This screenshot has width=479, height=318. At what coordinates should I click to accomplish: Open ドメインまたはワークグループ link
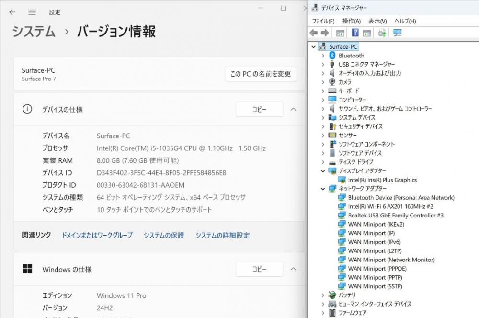point(97,235)
